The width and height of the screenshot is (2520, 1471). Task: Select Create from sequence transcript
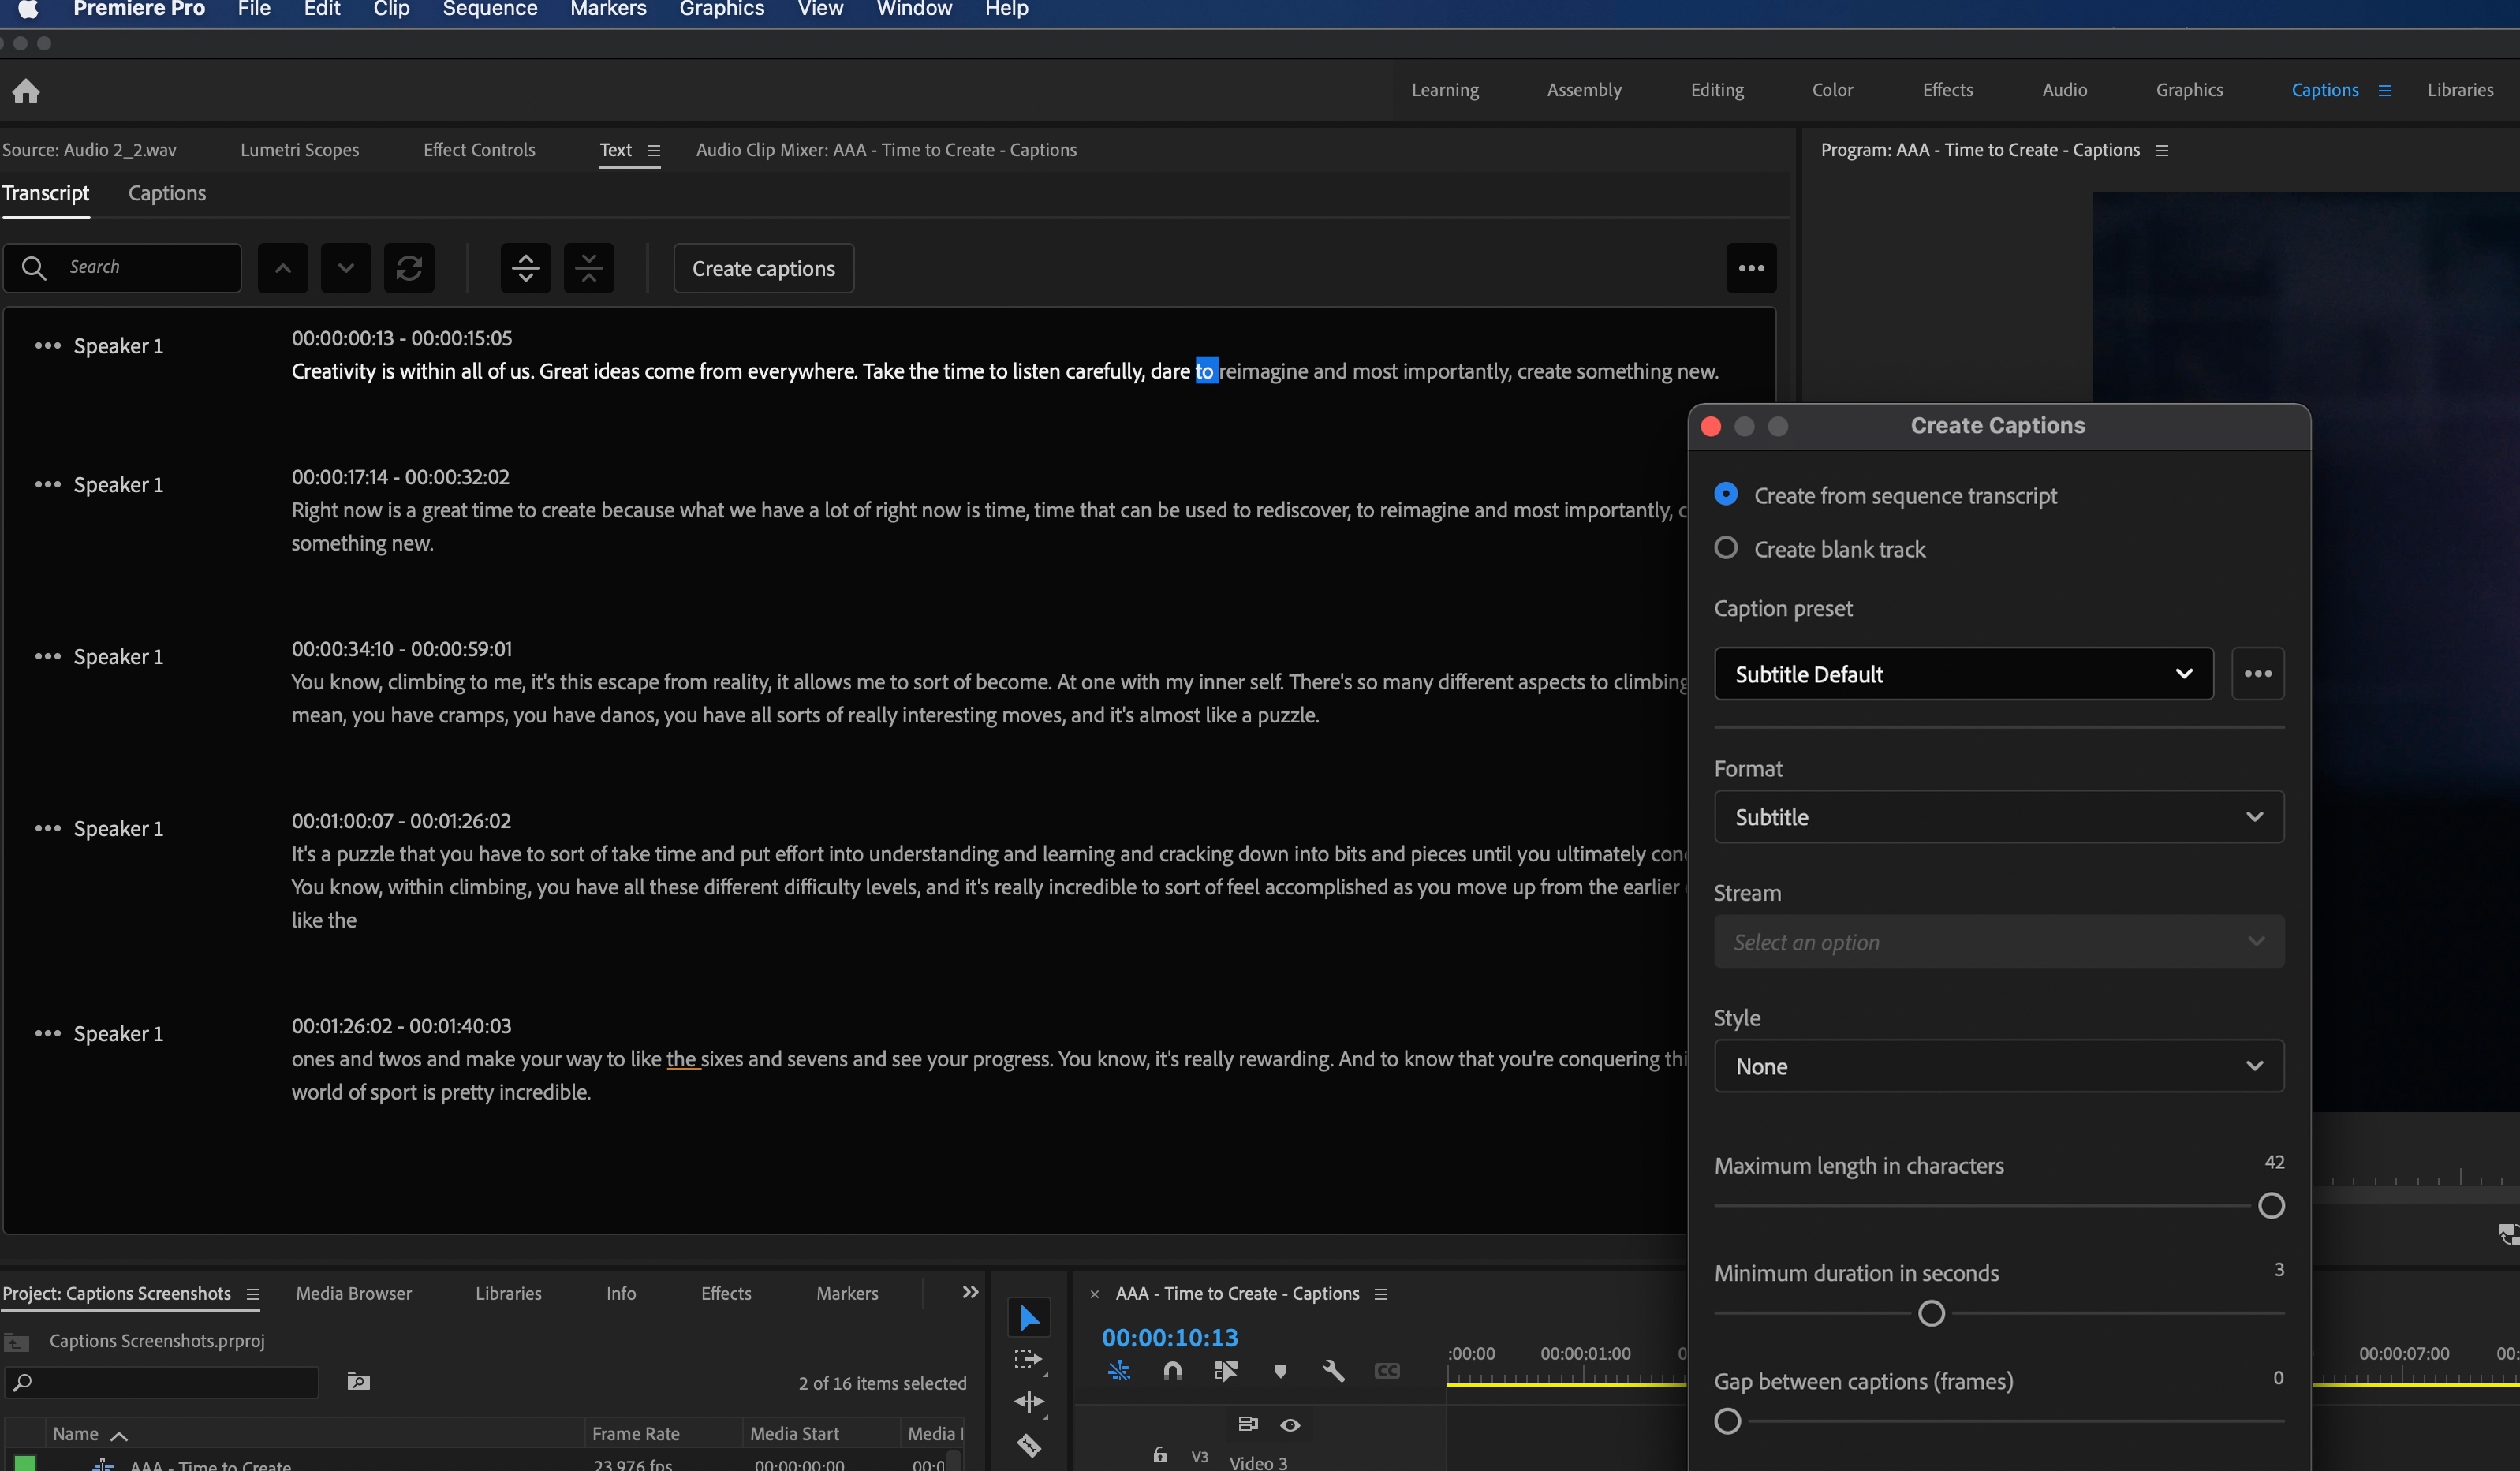click(1725, 494)
